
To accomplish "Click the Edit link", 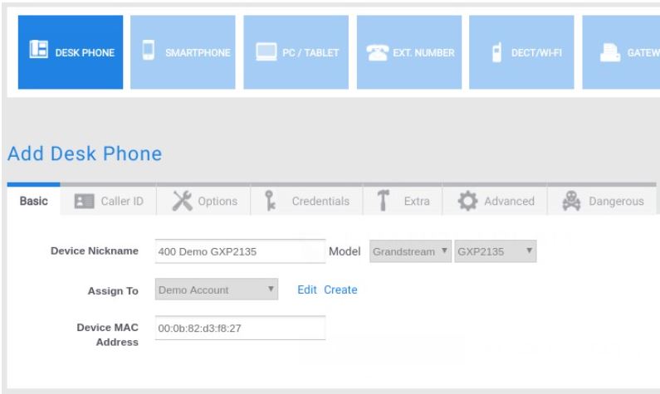I will coord(307,289).
